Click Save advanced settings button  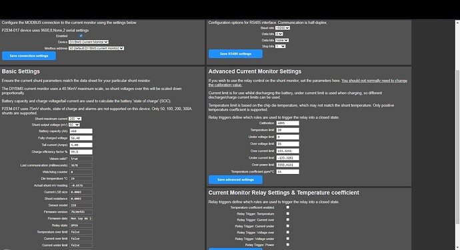click(235, 179)
